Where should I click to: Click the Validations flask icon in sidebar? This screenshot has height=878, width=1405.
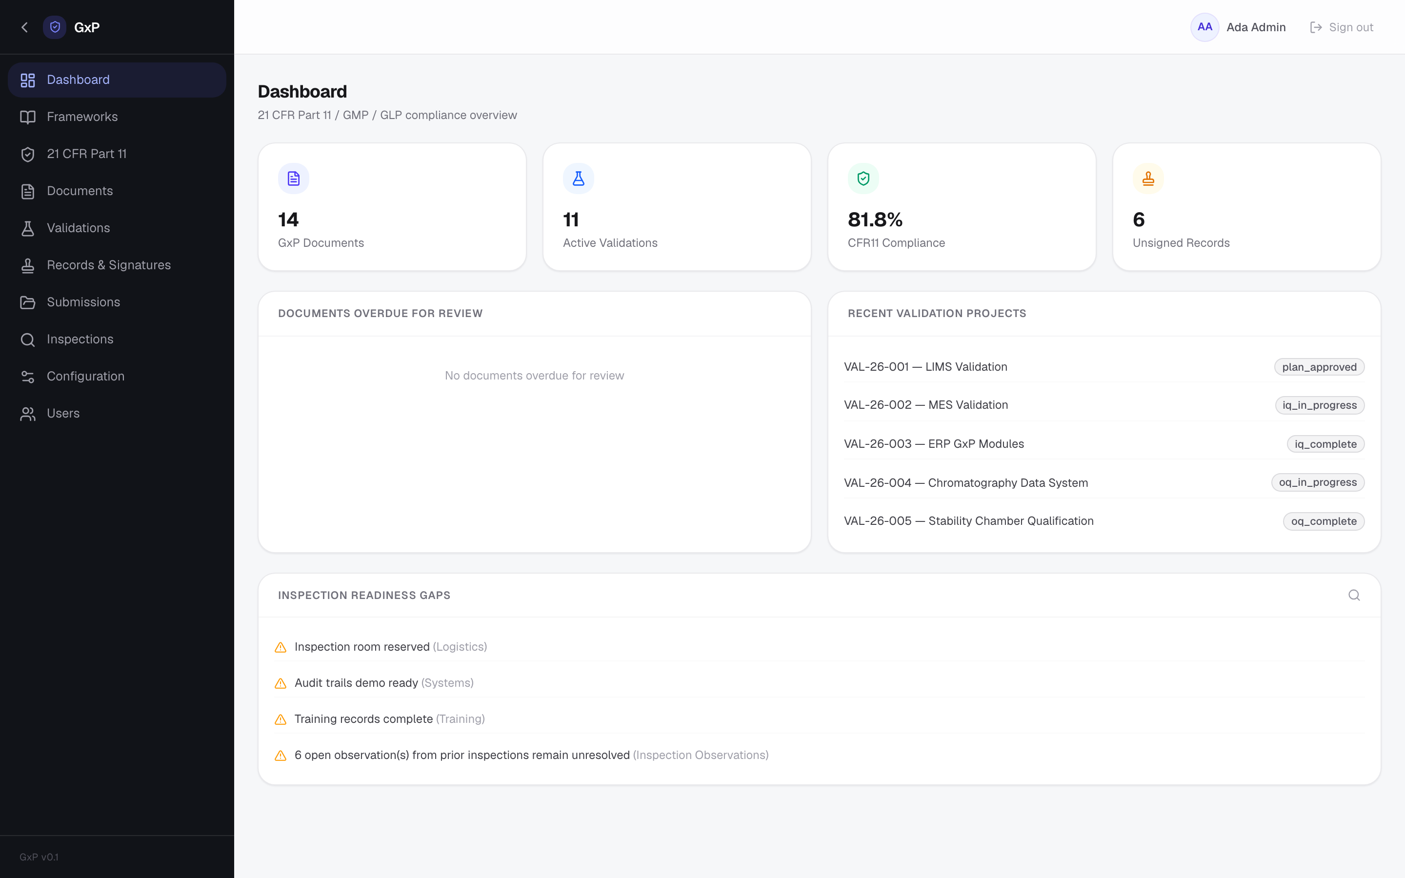click(x=28, y=229)
